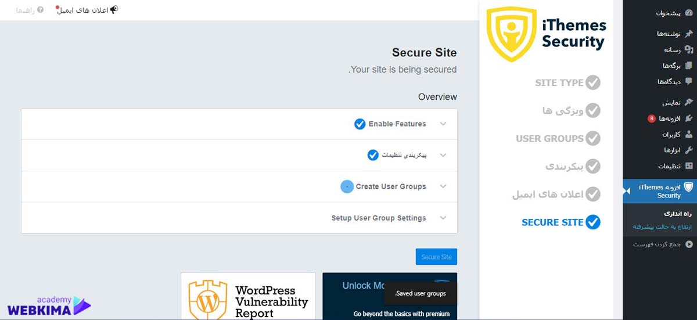697x320 pixels.
Task: Click the question mark help icon
Action: (x=40, y=10)
